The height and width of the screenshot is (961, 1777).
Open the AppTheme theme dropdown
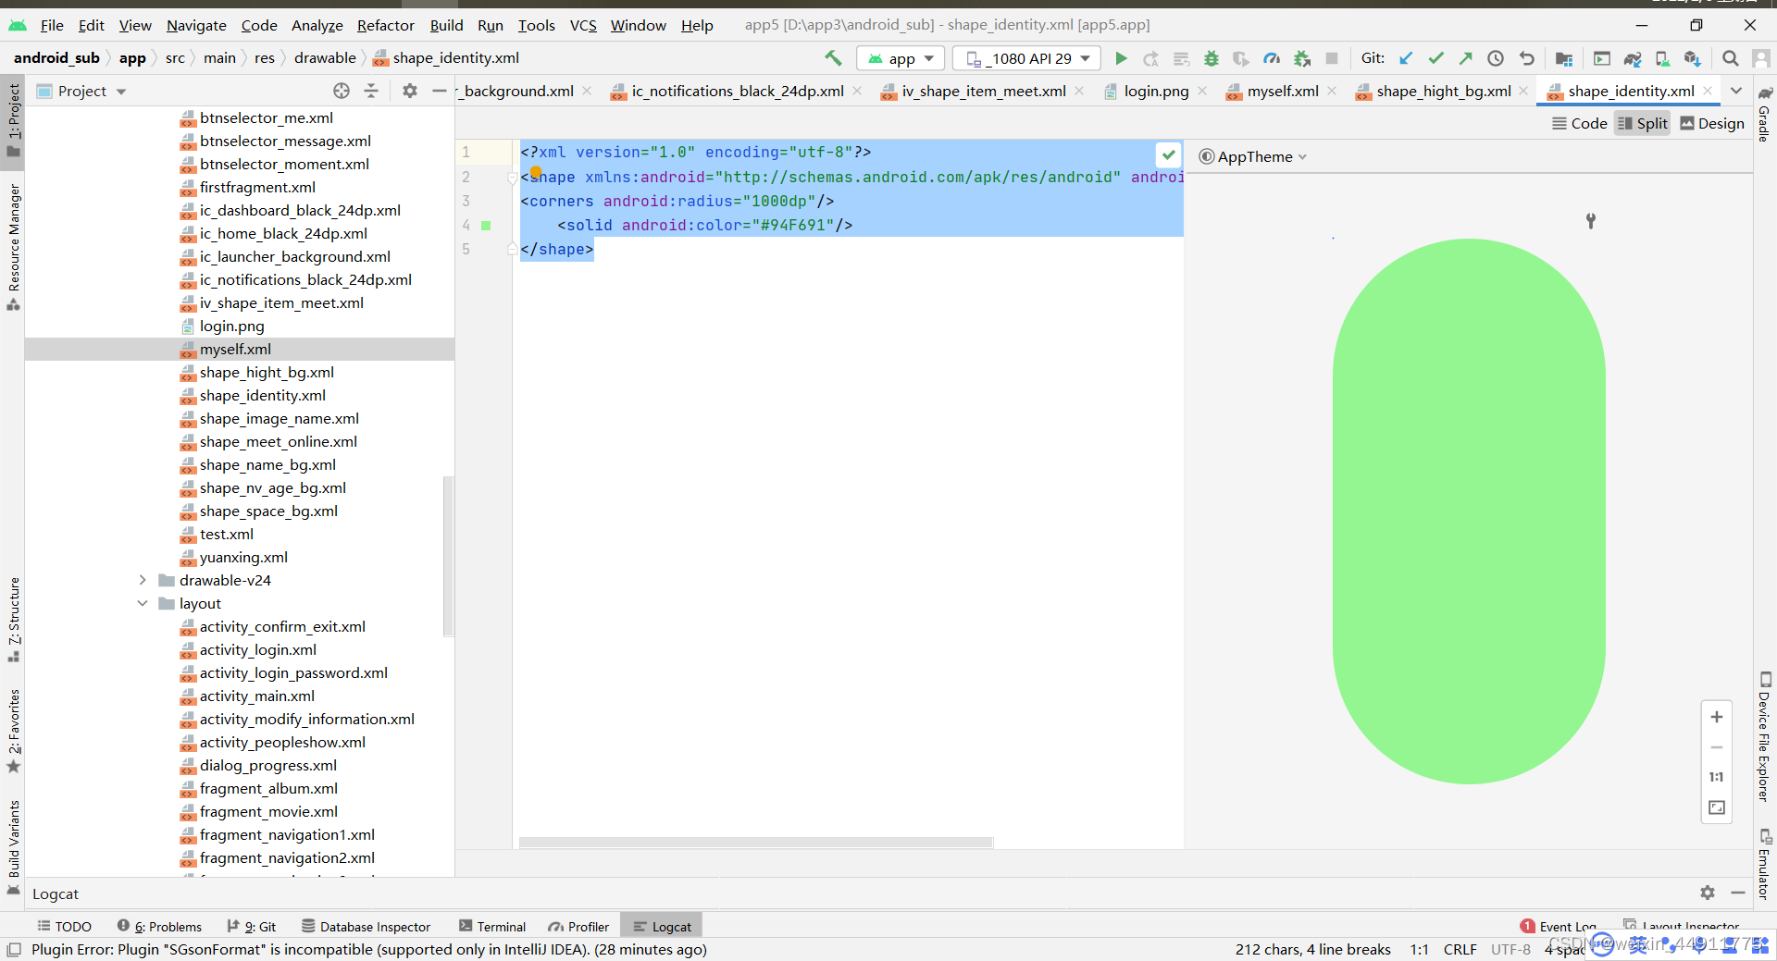click(1253, 156)
